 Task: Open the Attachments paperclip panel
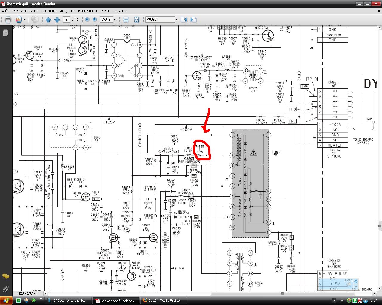click(5, 289)
